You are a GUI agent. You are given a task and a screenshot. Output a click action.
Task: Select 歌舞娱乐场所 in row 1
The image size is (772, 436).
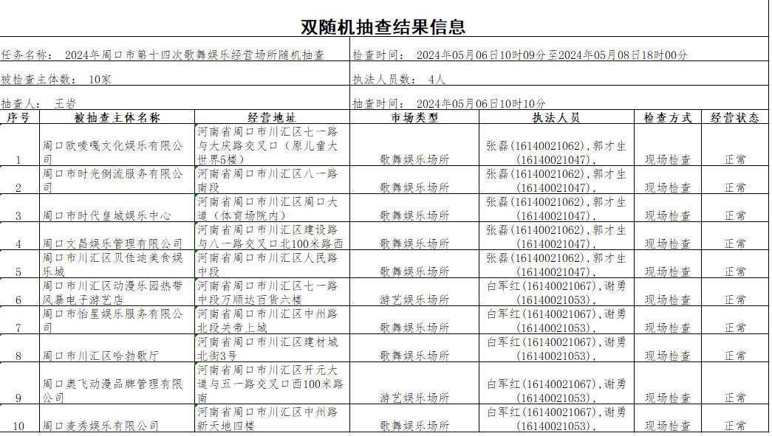(x=414, y=145)
